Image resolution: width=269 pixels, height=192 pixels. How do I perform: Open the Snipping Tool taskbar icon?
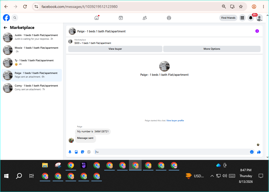58,165
